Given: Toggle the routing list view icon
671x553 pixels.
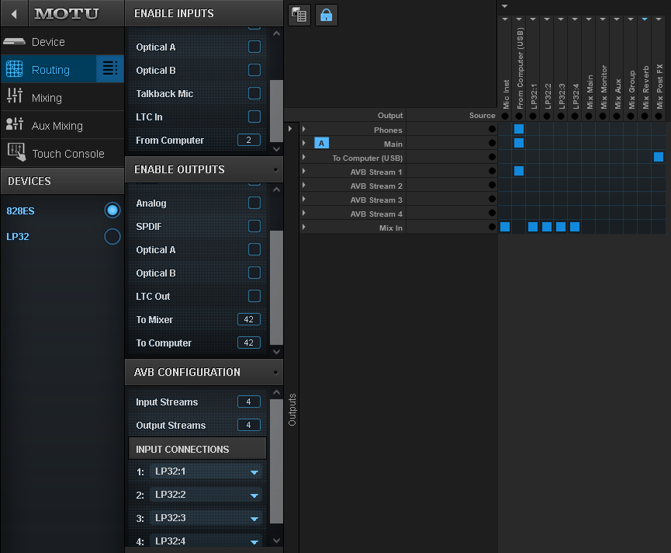Looking at the screenshot, I should point(110,68).
